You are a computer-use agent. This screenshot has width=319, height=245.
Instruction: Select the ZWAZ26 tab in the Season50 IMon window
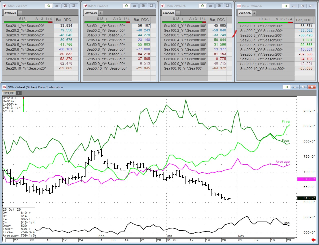point(91,13)
